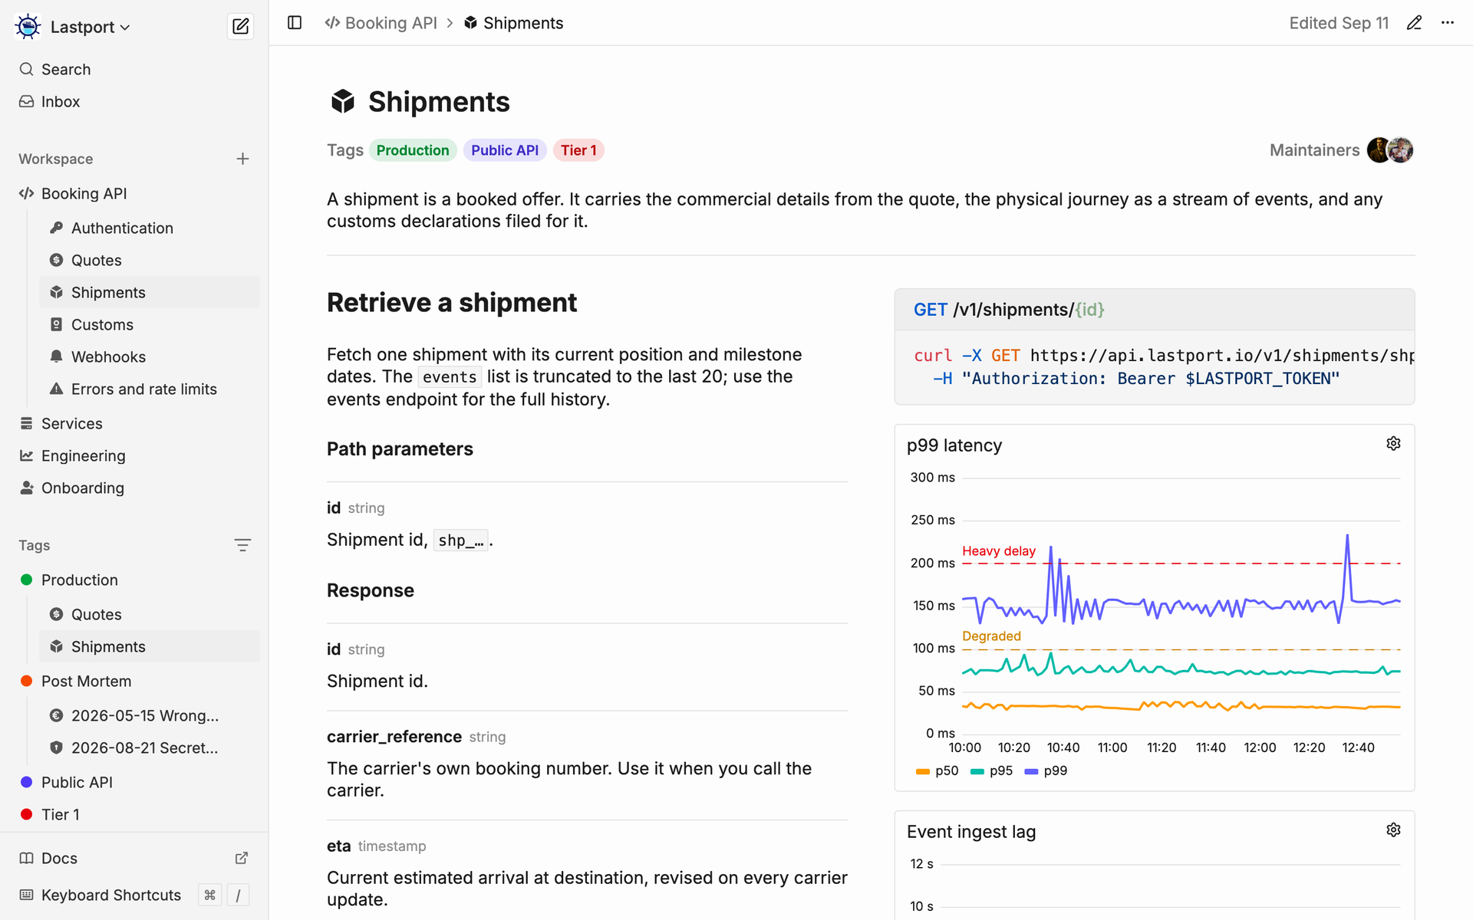Screen dimensions: 1473x920
Task: Open the Inbox
Action: point(134,101)
